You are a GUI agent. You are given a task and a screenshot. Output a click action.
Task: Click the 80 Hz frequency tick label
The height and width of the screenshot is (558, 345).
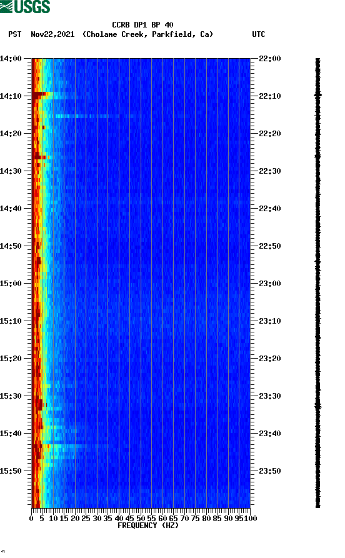(x=206, y=519)
